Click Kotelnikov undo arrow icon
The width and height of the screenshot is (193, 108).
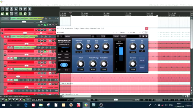[58, 36]
